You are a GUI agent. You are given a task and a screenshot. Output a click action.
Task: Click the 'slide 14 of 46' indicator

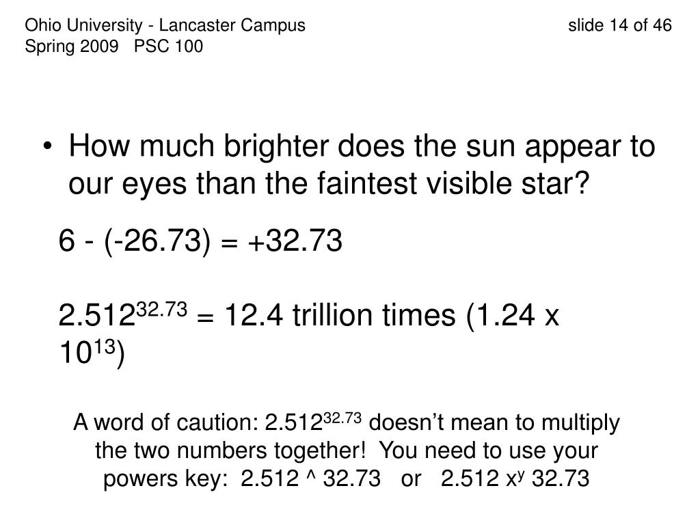tap(619, 25)
